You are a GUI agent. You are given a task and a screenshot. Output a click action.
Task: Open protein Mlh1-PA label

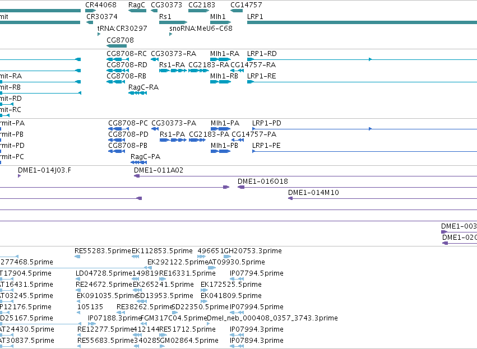click(225, 123)
